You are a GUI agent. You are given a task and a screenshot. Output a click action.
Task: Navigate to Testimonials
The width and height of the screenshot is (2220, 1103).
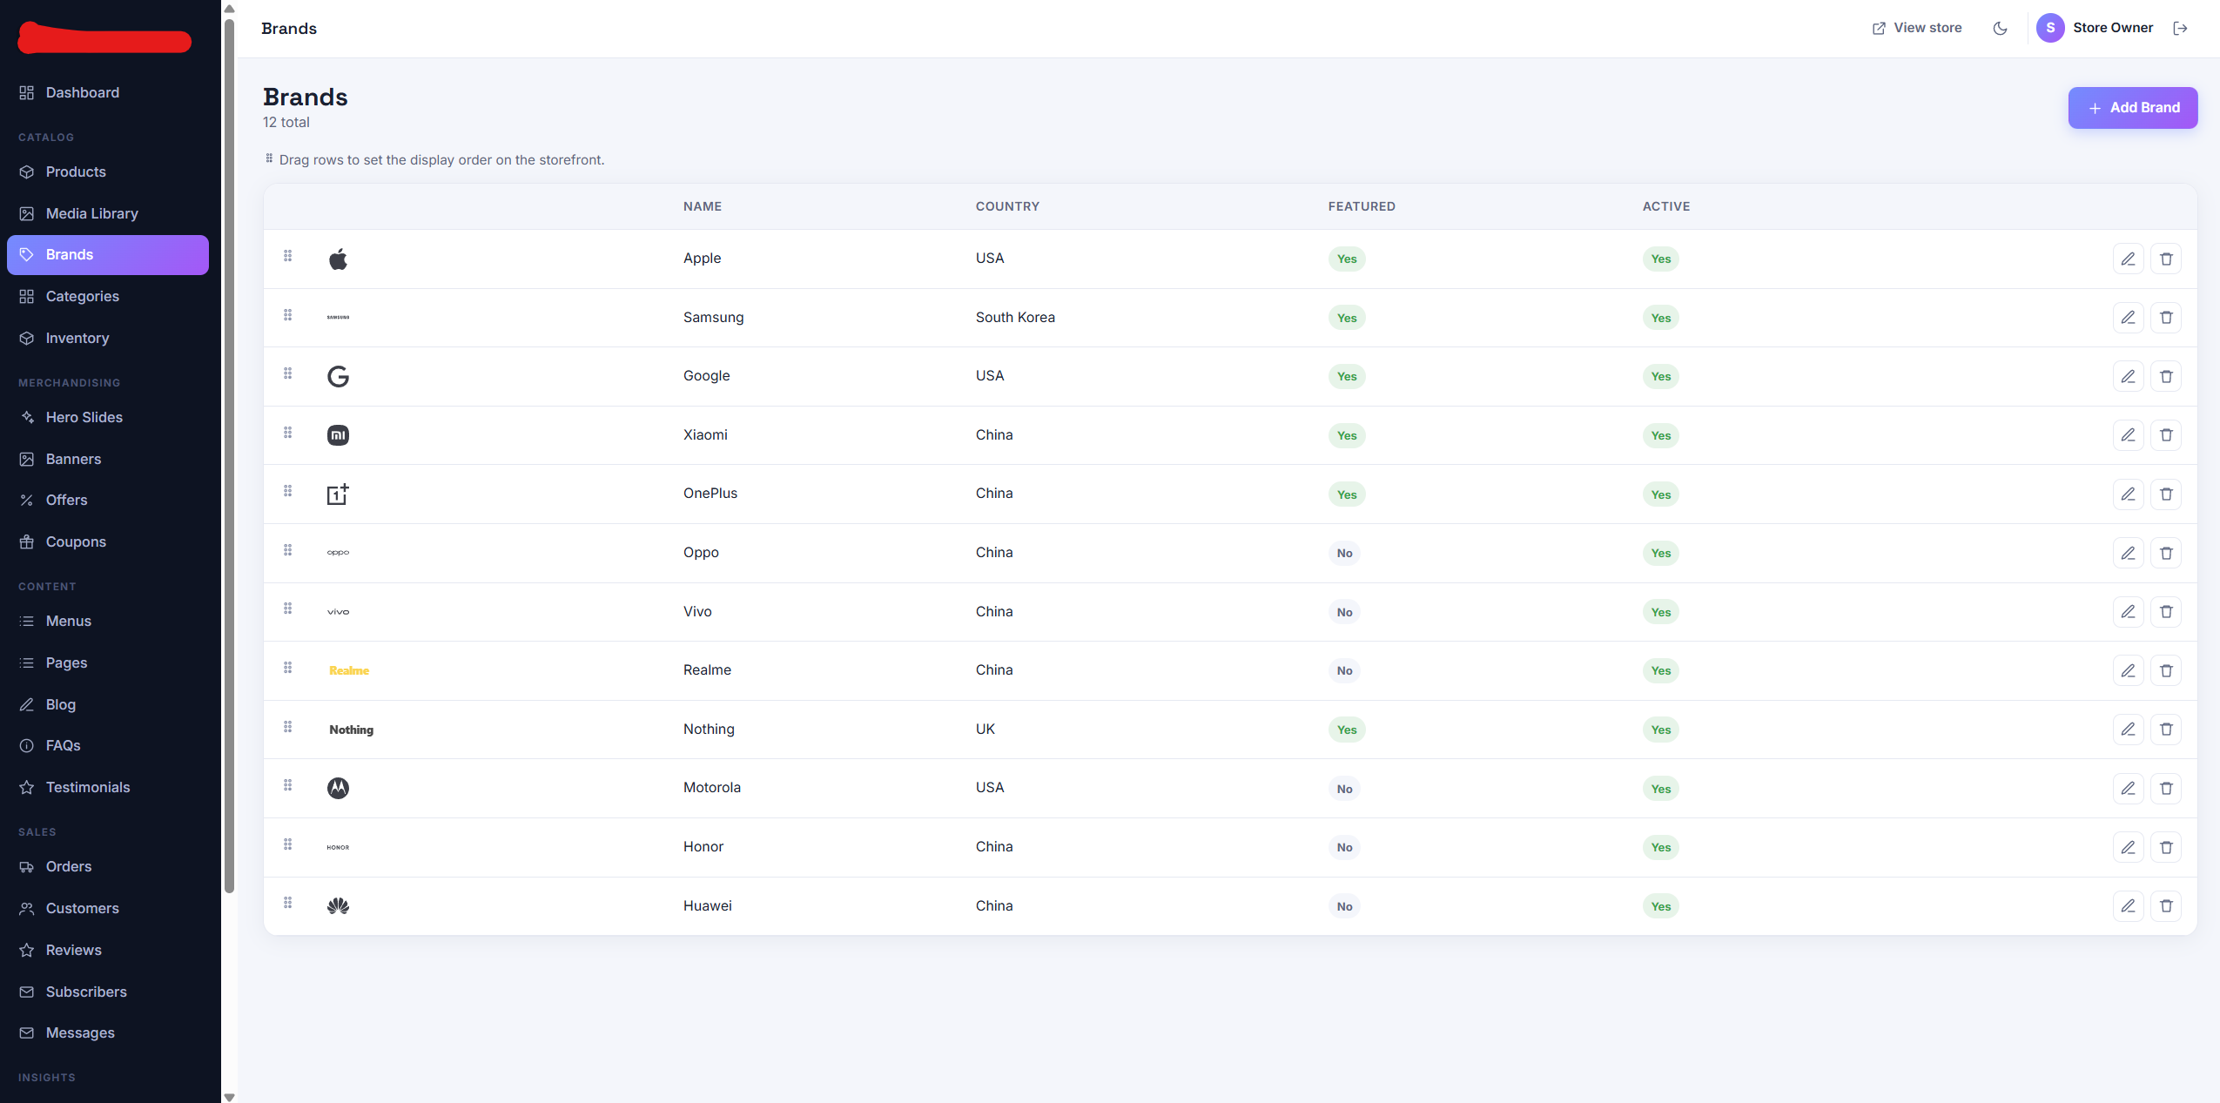tap(108, 788)
